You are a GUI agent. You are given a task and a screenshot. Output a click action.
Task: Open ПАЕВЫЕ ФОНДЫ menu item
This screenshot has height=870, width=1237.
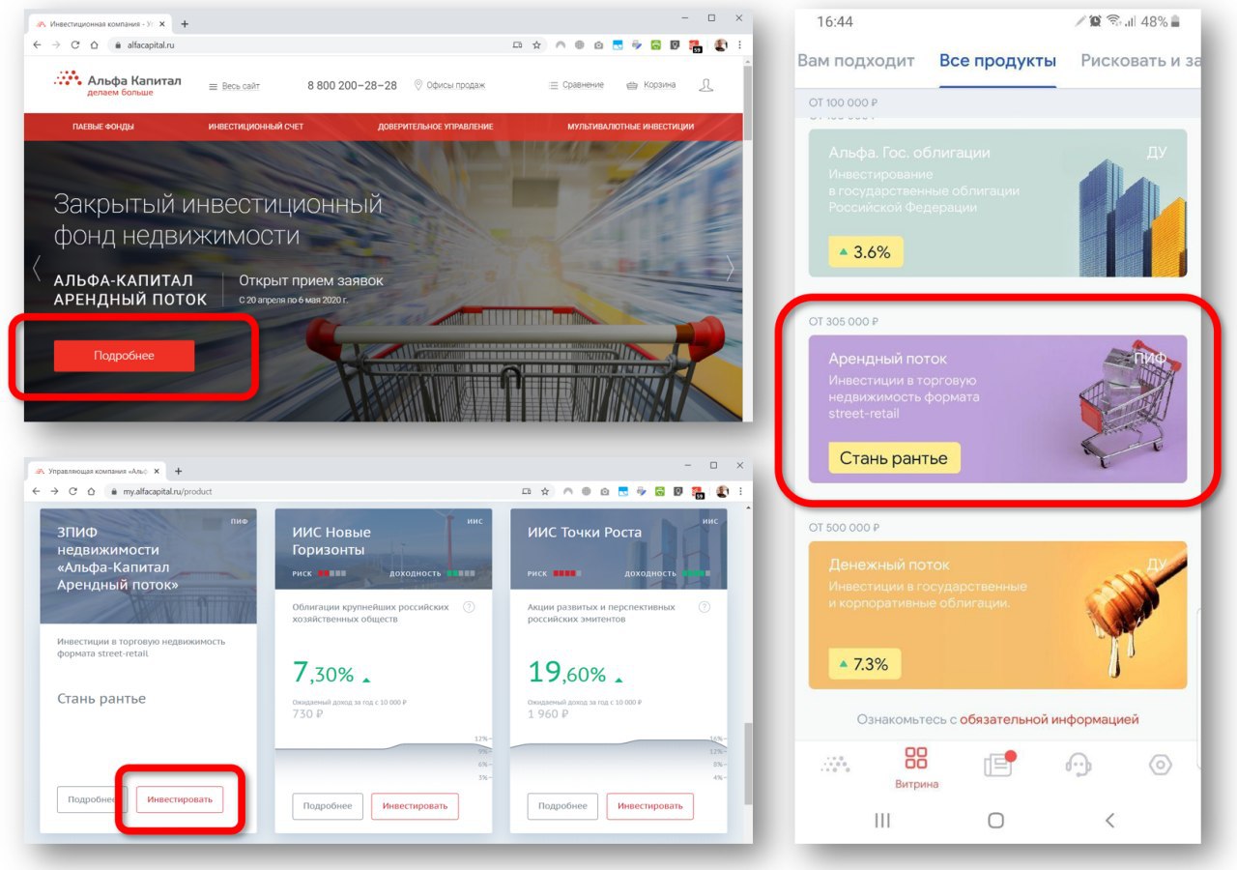pyautogui.click(x=103, y=127)
